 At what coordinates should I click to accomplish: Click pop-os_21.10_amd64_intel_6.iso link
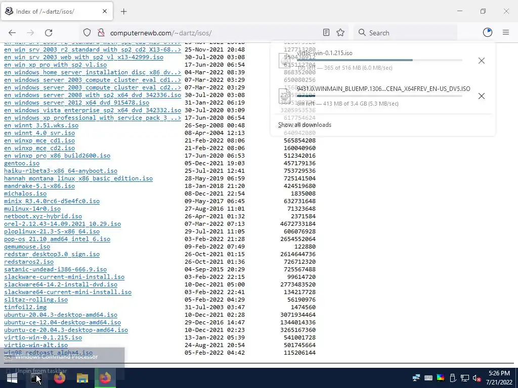[x=57, y=239]
